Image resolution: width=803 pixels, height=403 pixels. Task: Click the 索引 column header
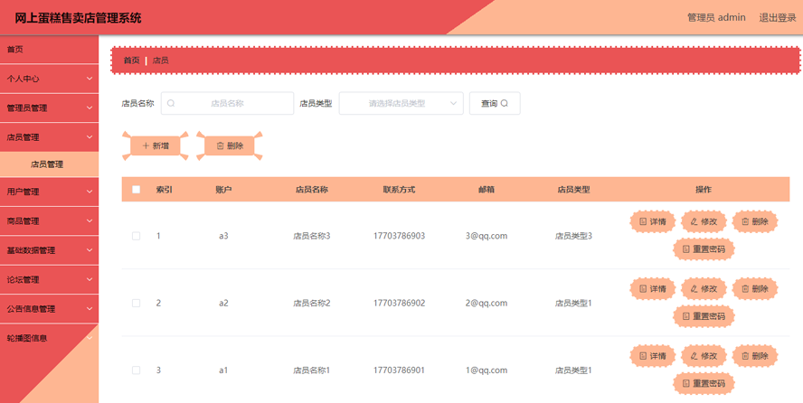[164, 189]
